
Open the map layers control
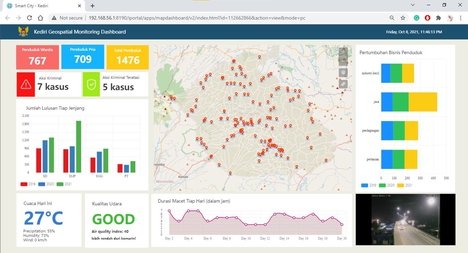coord(343,73)
